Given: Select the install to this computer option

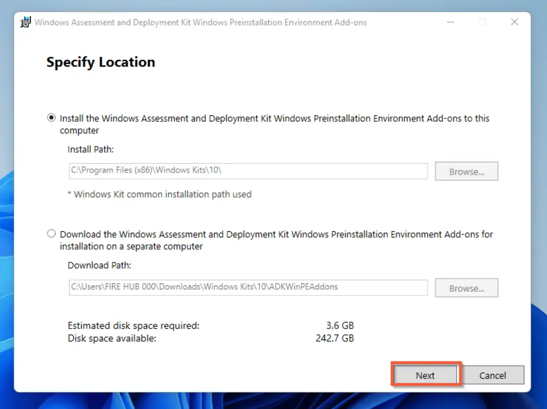Looking at the screenshot, I should pos(51,118).
